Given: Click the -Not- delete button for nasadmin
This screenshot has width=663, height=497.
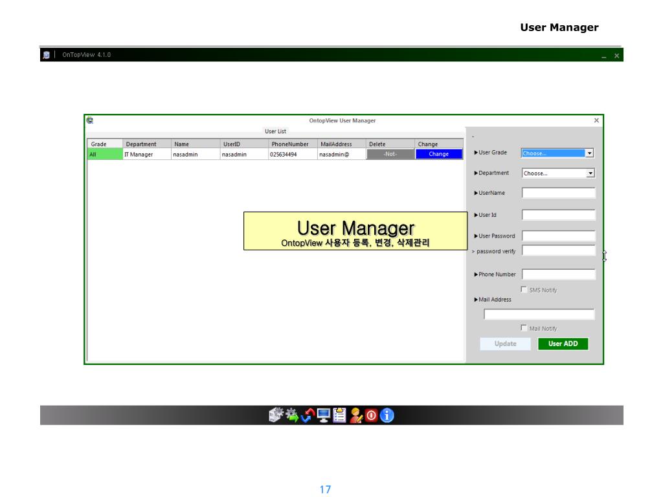Looking at the screenshot, I should (x=390, y=154).
